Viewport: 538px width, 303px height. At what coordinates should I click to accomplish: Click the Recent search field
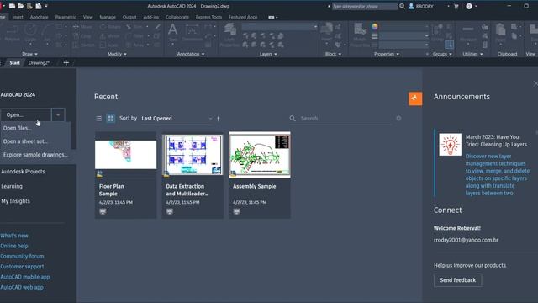(x=345, y=119)
